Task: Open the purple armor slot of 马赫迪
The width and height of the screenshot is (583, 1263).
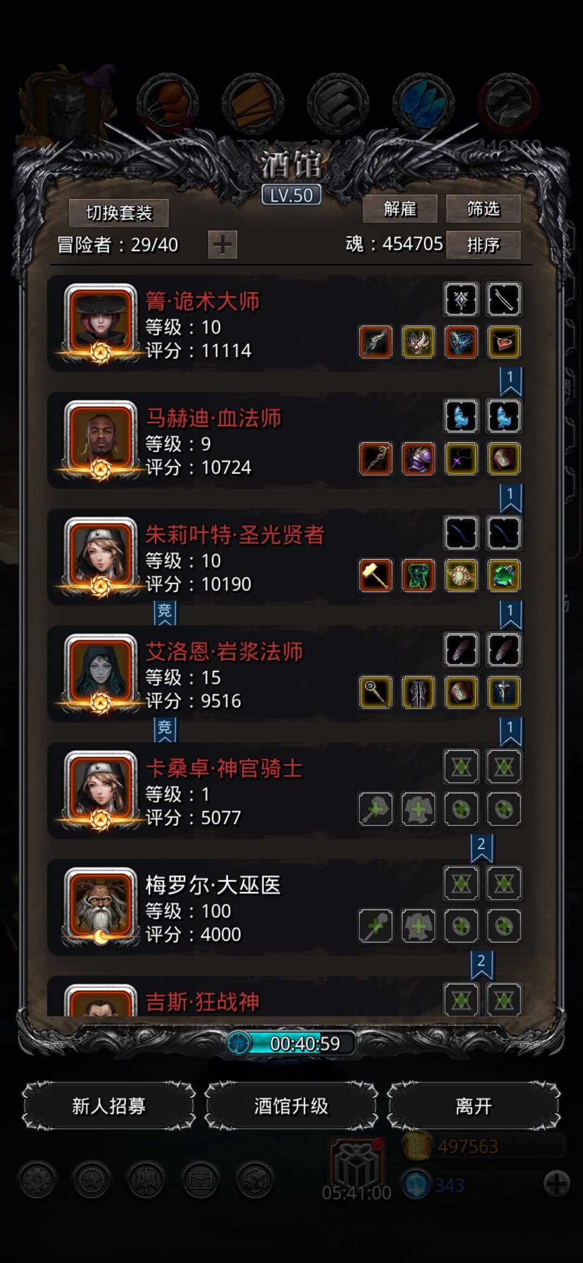Action: click(x=418, y=459)
